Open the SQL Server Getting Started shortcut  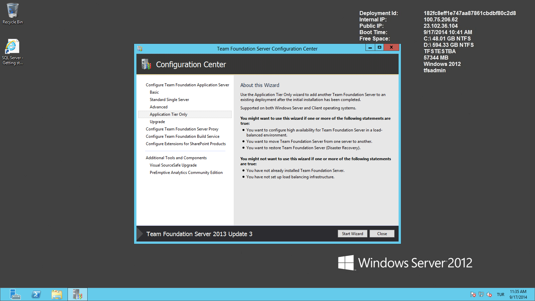pyautogui.click(x=12, y=47)
